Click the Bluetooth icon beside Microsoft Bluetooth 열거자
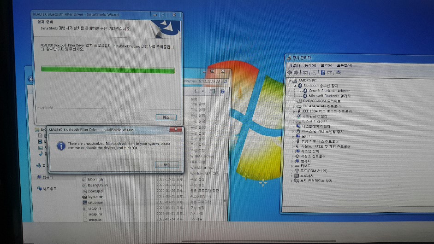 pos(305,96)
